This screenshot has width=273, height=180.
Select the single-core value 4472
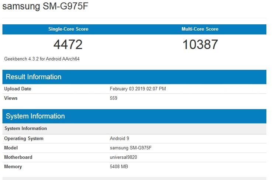[68, 44]
